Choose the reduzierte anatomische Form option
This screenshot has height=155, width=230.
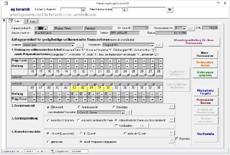(78, 120)
